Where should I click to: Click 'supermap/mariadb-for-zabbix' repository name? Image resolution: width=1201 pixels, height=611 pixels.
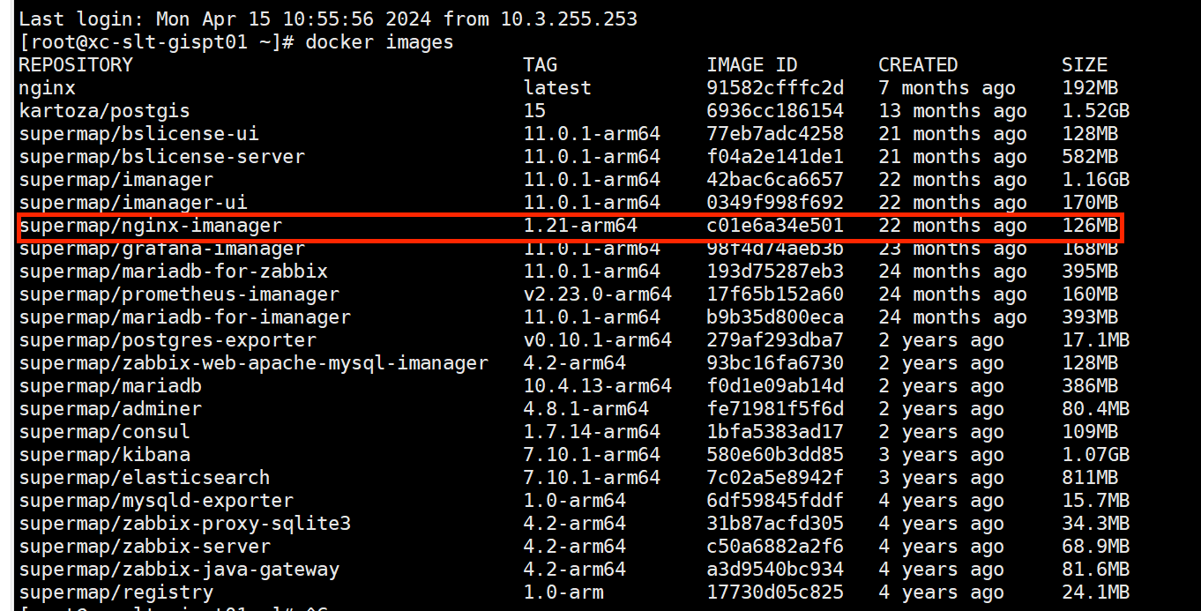[x=174, y=272]
